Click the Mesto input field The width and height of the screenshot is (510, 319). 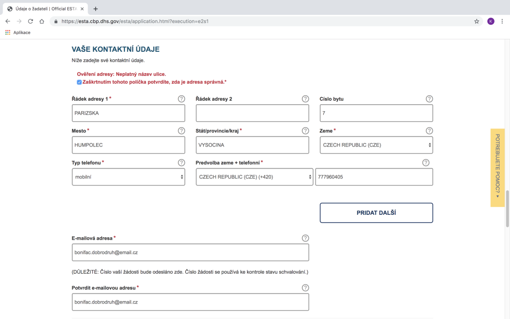(x=128, y=145)
